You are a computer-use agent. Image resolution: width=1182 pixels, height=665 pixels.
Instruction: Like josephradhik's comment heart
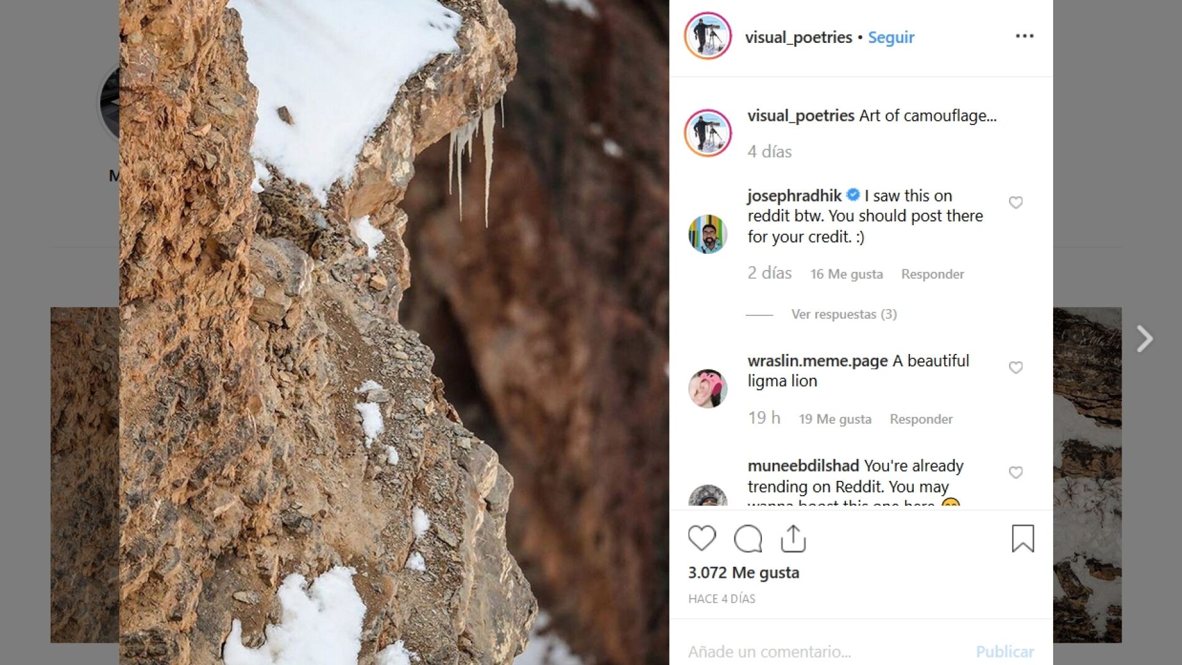(x=1016, y=202)
